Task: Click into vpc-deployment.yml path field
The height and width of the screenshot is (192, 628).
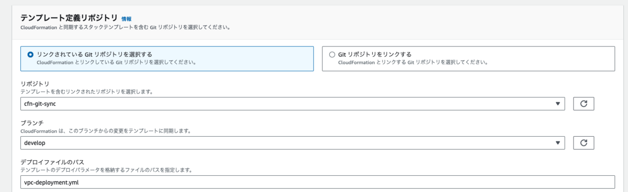Action: pos(317,182)
